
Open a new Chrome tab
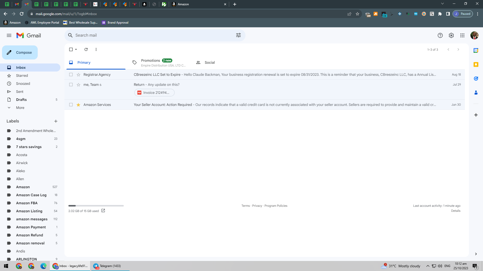(235, 4)
